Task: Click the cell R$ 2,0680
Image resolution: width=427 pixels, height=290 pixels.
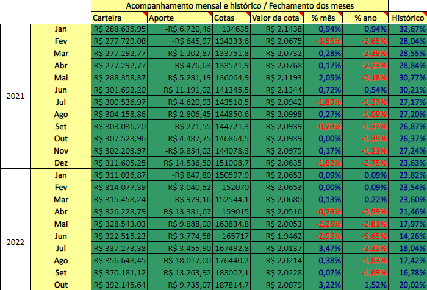Action: [x=277, y=199]
